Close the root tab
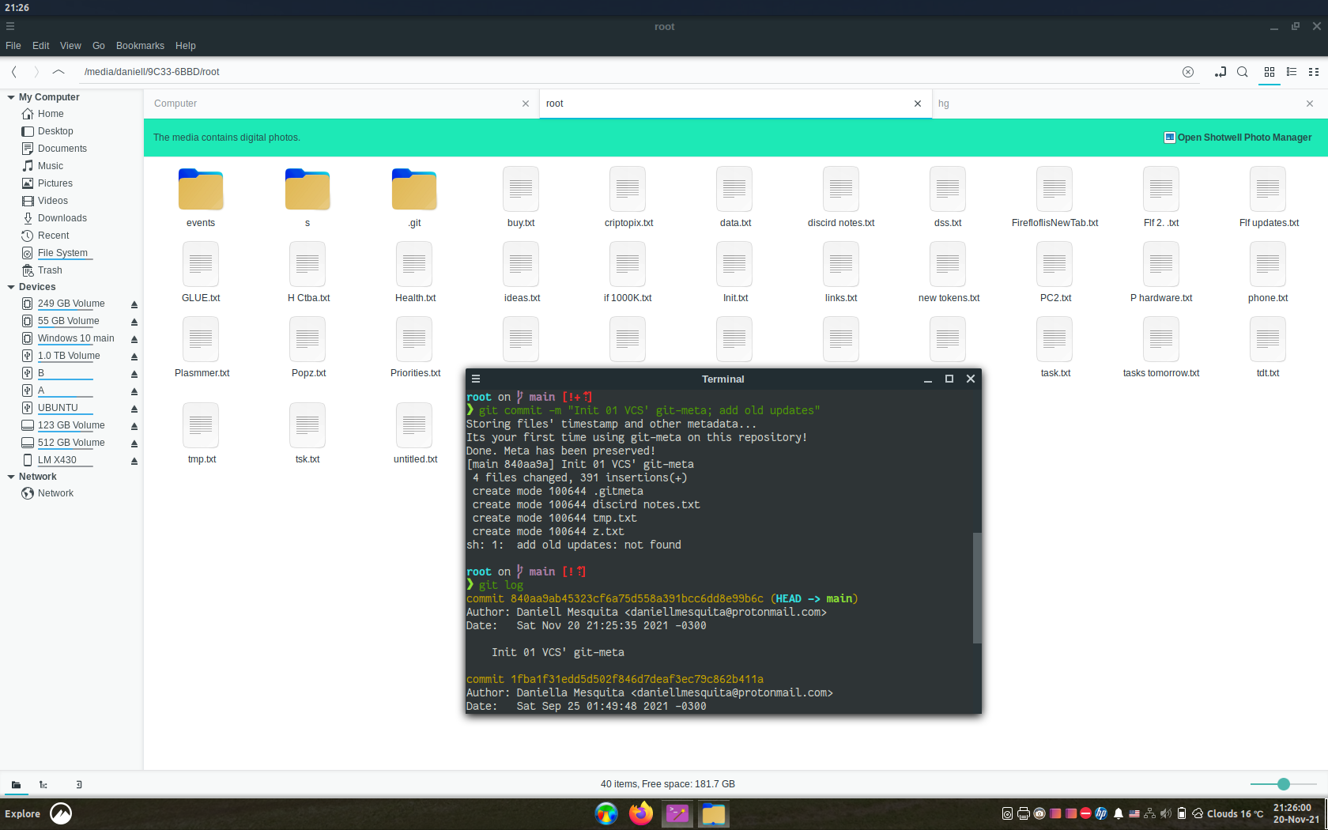The height and width of the screenshot is (830, 1328). click(x=918, y=104)
